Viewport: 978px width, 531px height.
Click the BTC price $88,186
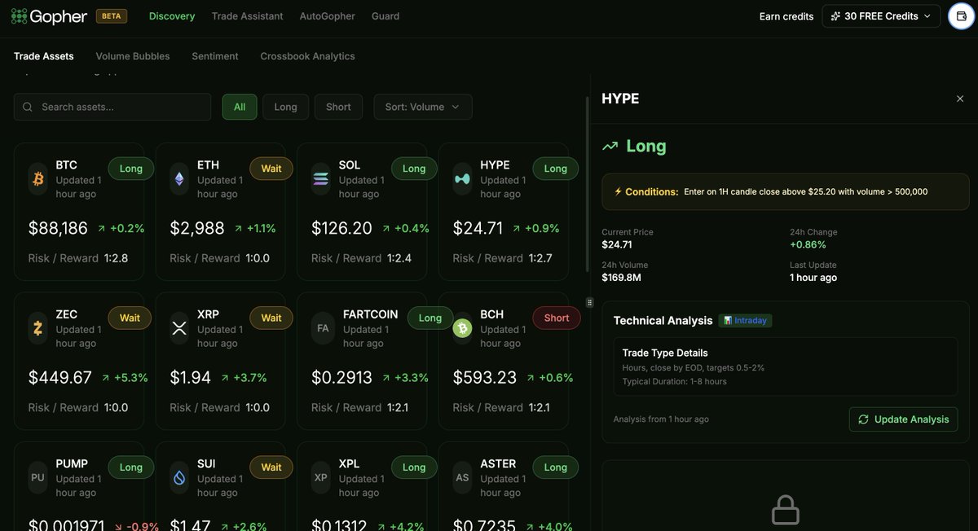tap(58, 229)
